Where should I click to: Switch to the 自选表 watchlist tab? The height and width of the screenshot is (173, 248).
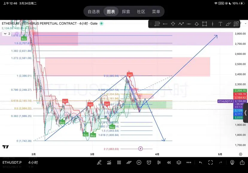(94, 12)
